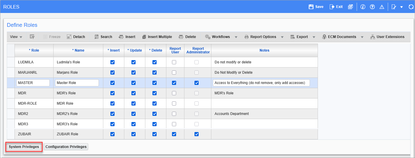Uncheck Report Administrator for ZUBAIR role

tap(197, 134)
